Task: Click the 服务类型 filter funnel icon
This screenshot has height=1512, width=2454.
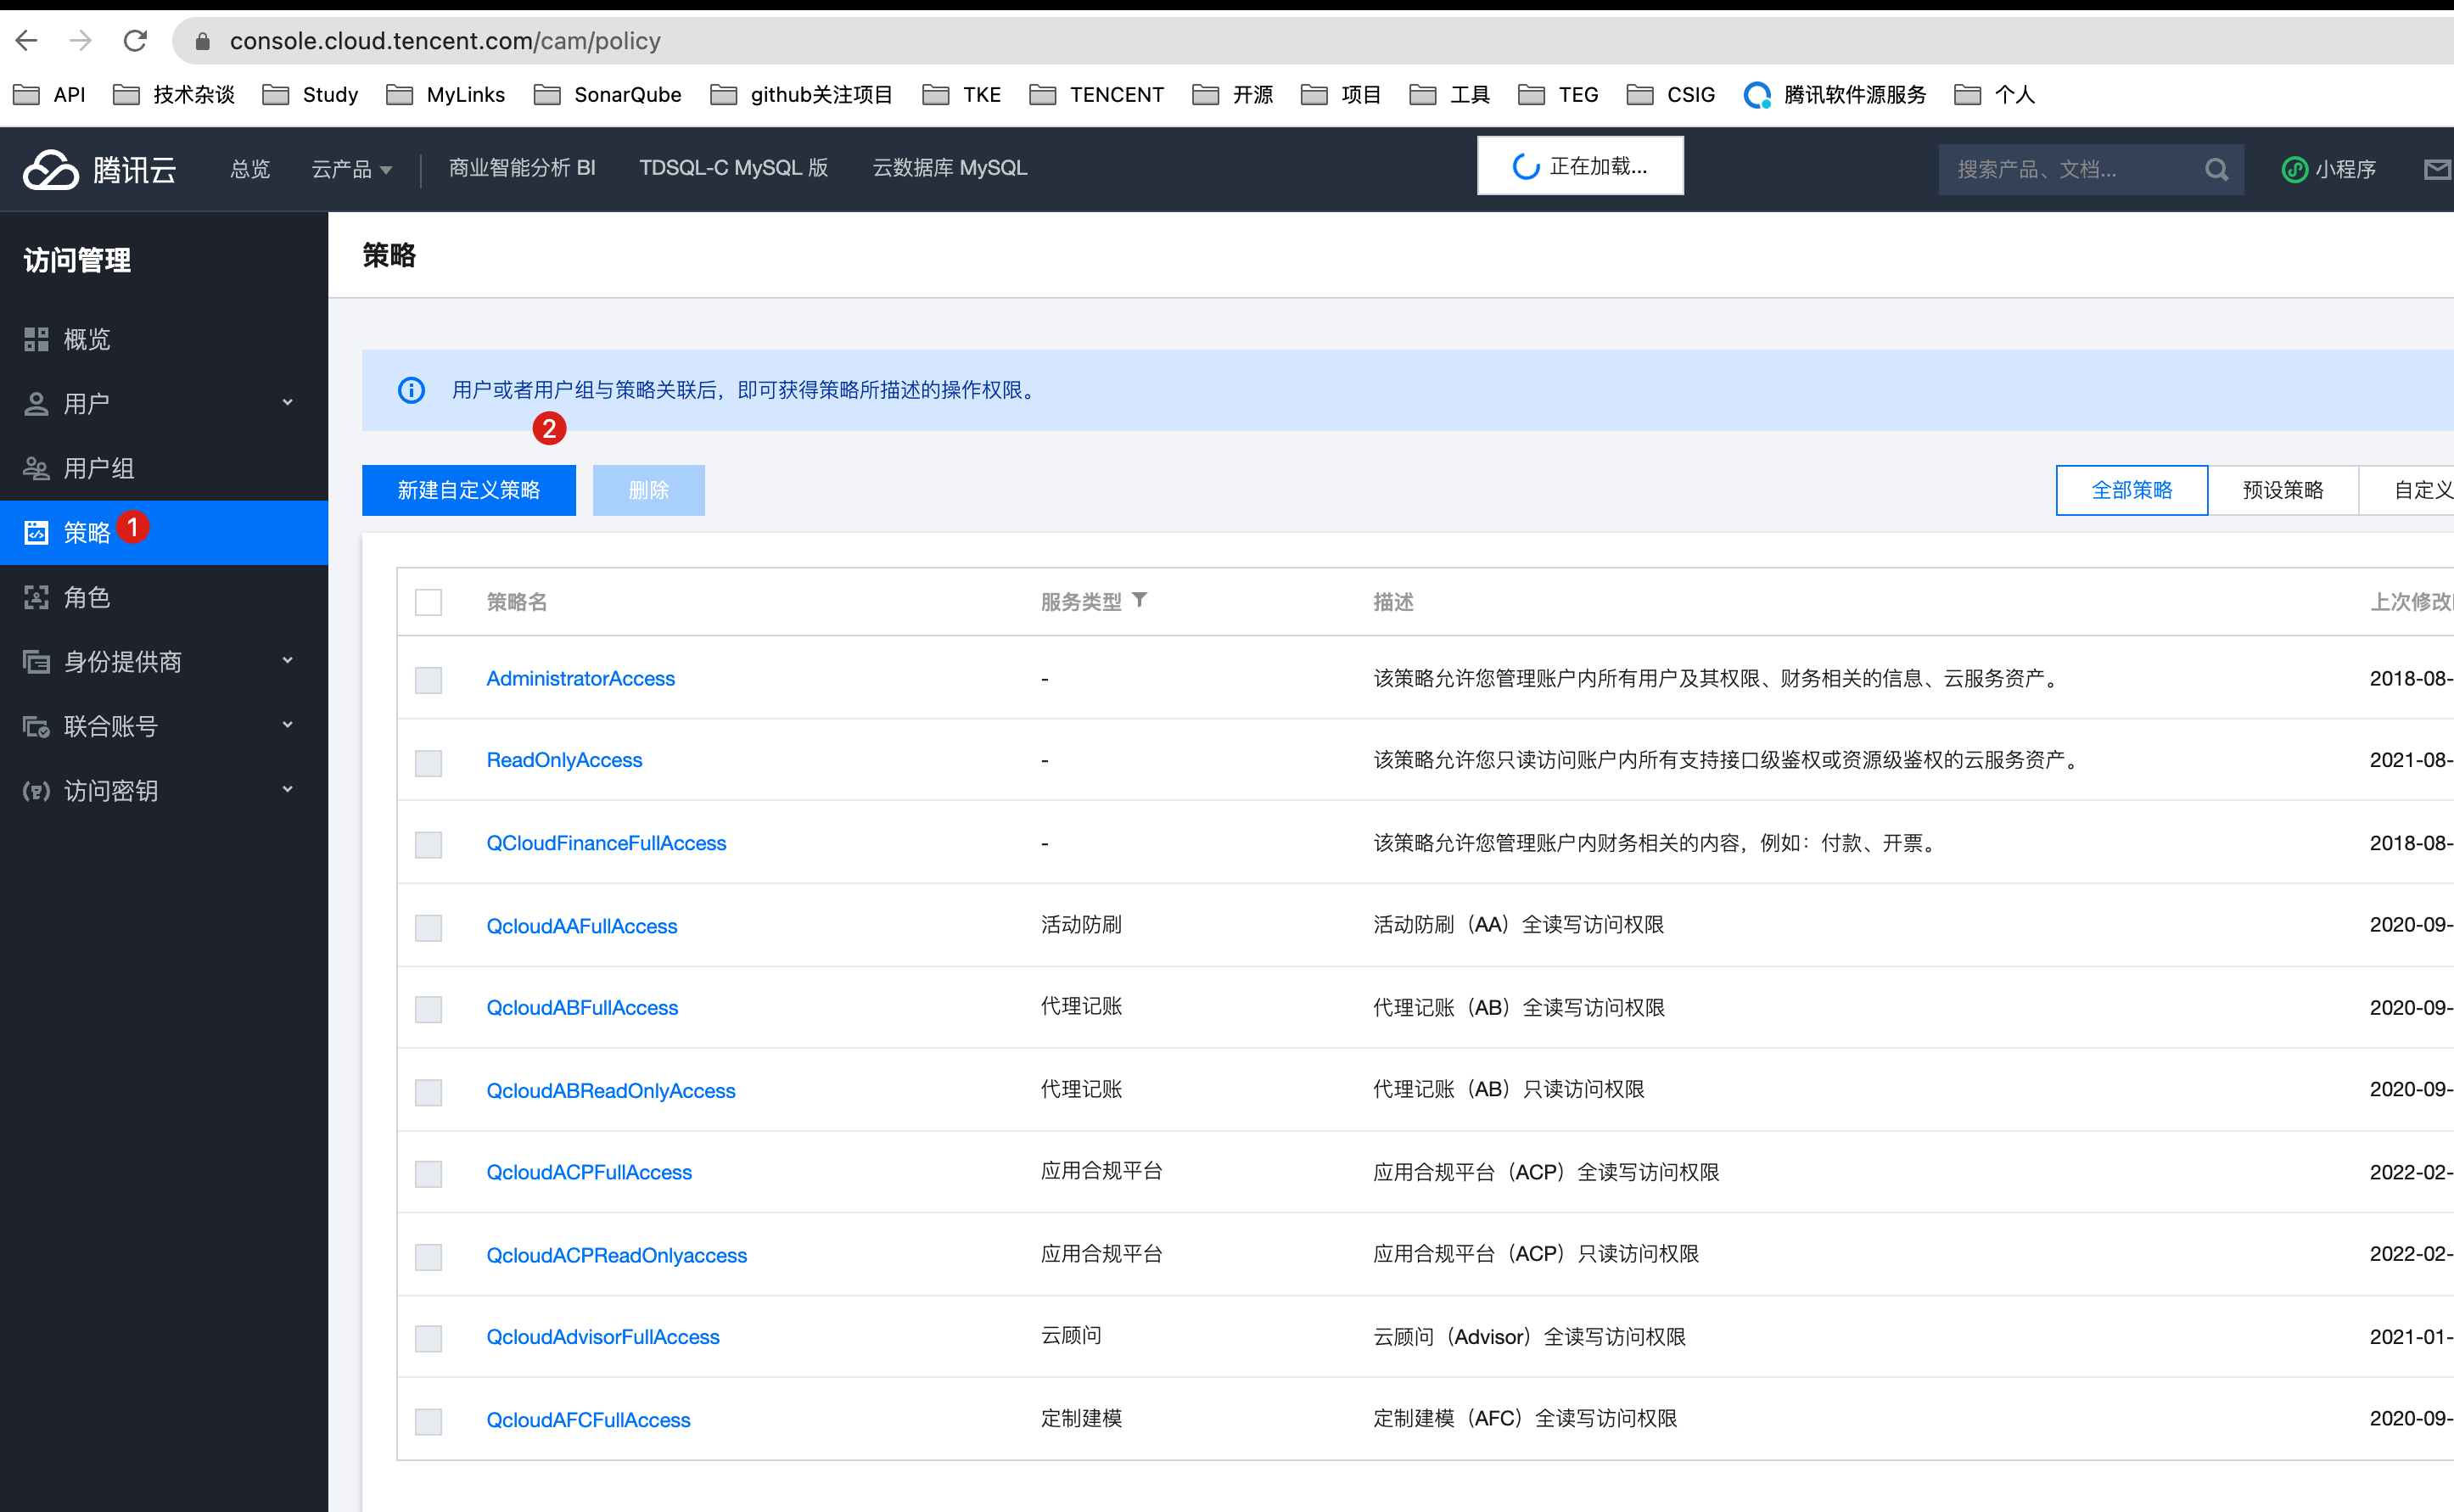Action: click(x=1140, y=600)
